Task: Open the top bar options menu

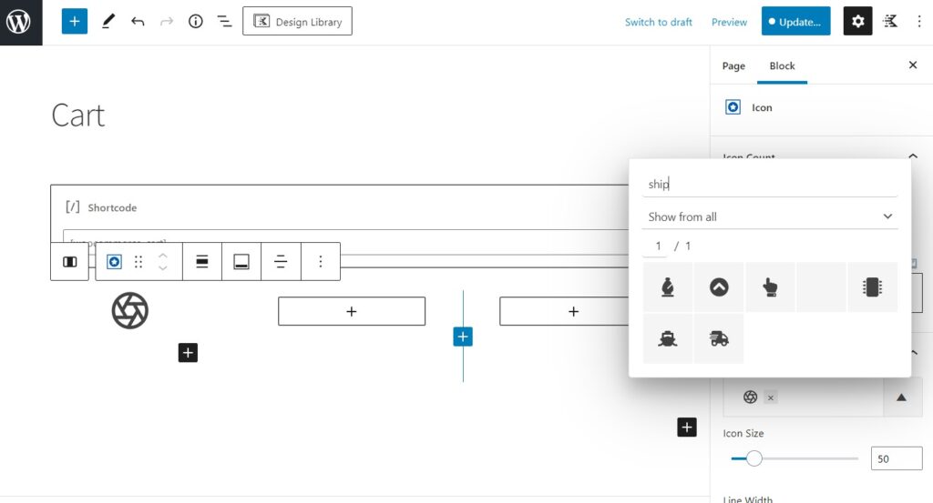Action: coord(918,22)
